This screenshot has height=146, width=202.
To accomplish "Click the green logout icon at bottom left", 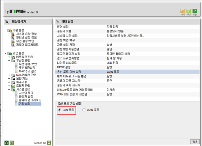I will click(12, 143).
